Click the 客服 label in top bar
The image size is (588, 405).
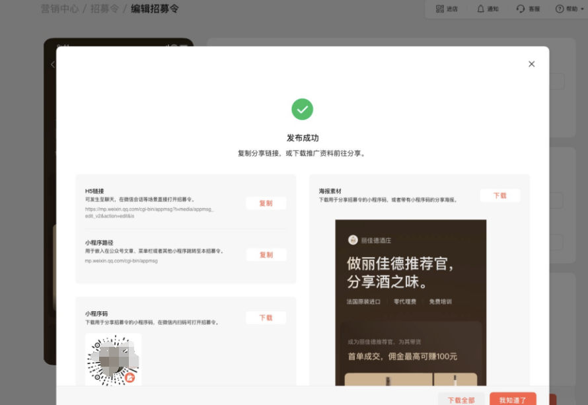[534, 9]
